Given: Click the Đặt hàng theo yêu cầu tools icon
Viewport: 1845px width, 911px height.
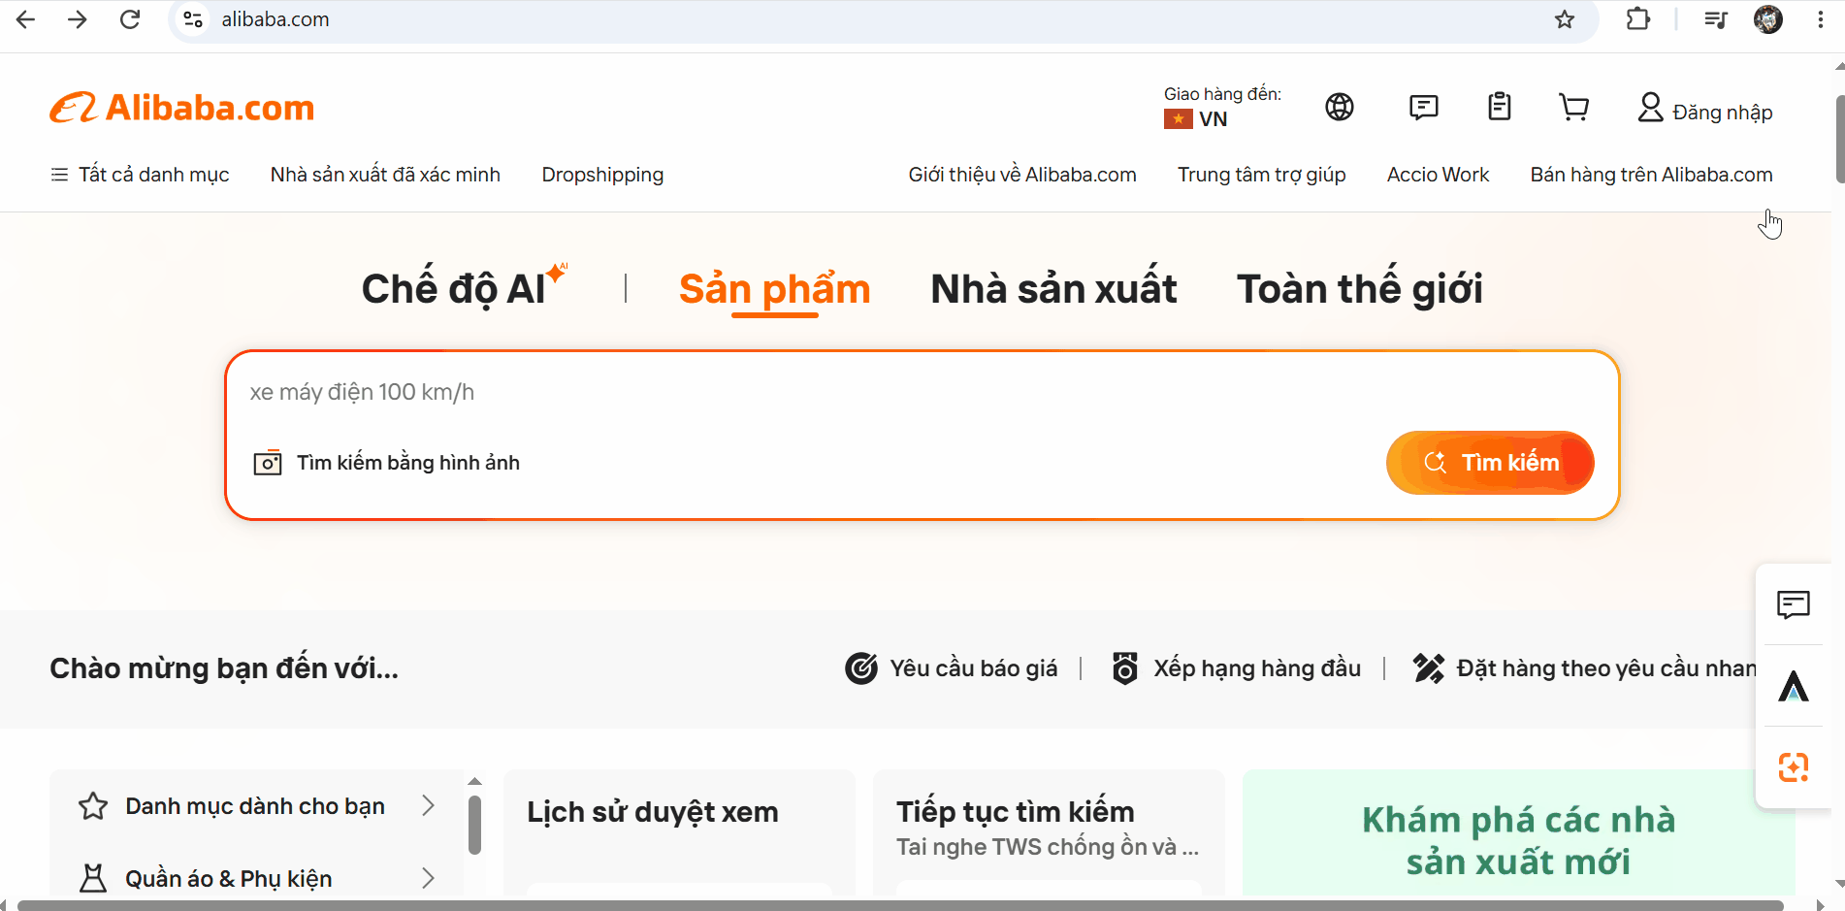Looking at the screenshot, I should tap(1429, 668).
